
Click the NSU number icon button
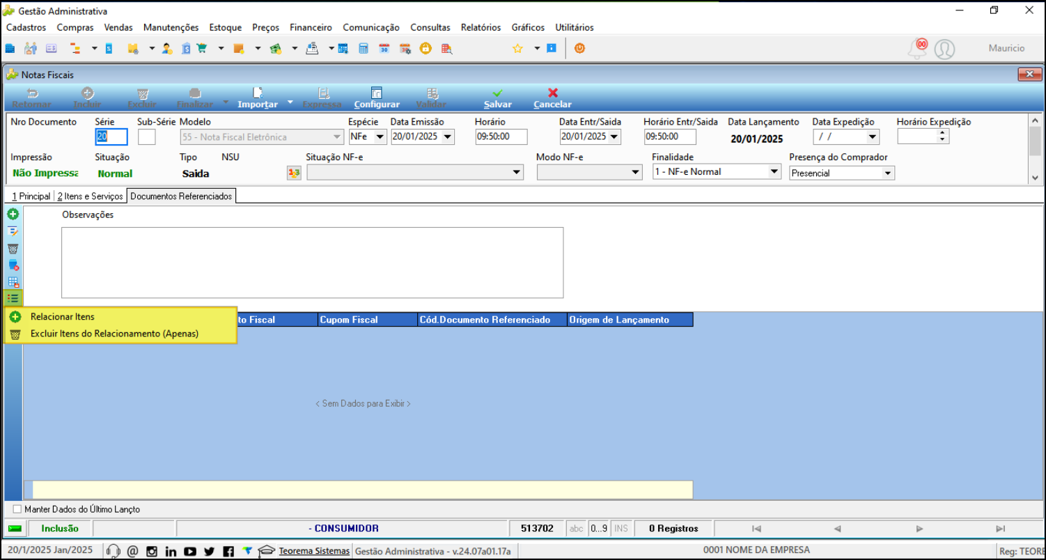(294, 173)
